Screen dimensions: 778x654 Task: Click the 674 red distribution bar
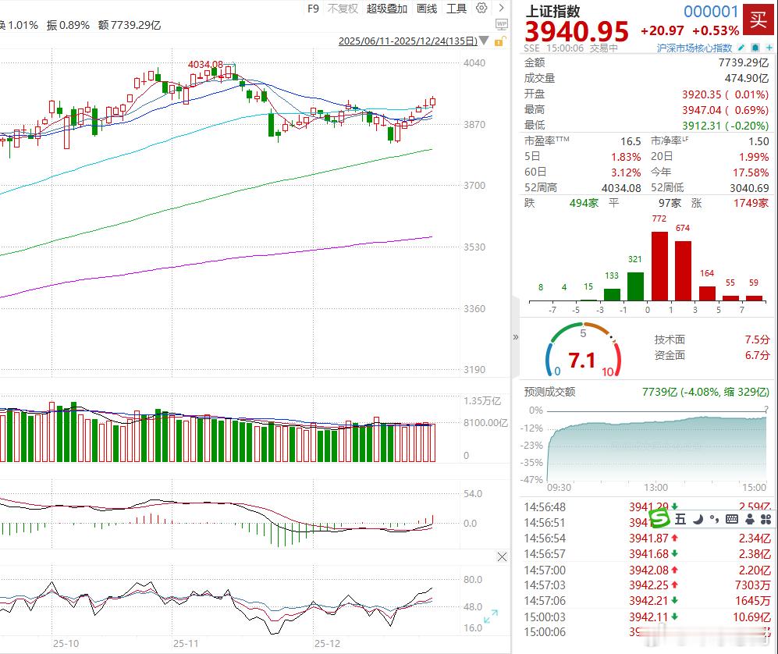pyautogui.click(x=683, y=271)
